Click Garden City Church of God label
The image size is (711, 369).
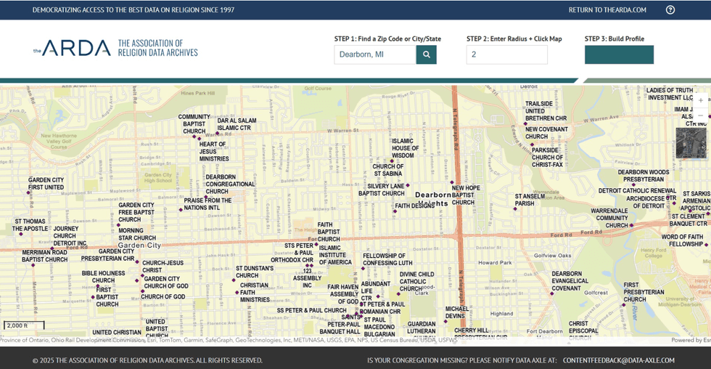click(x=166, y=283)
